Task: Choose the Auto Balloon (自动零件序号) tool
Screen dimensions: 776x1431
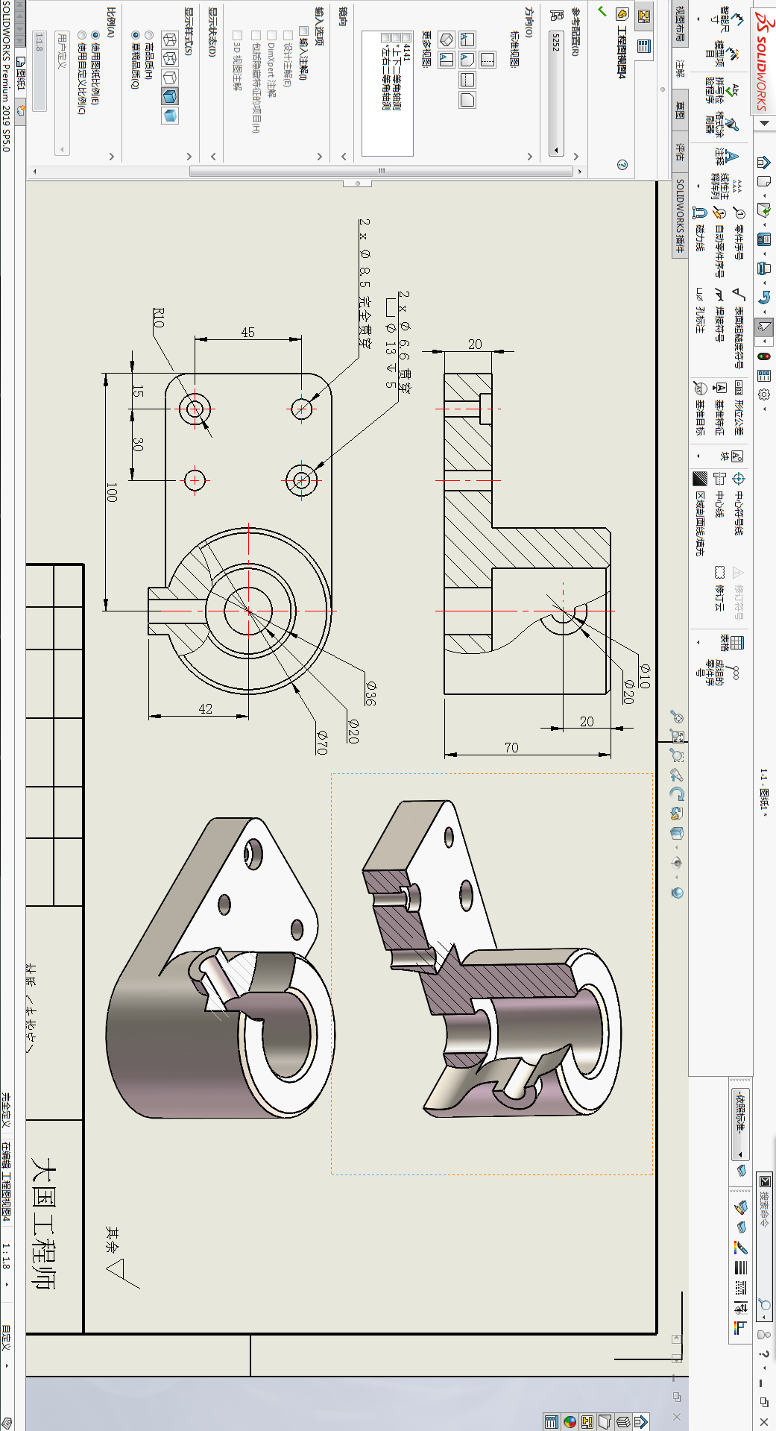Action: coord(719,242)
